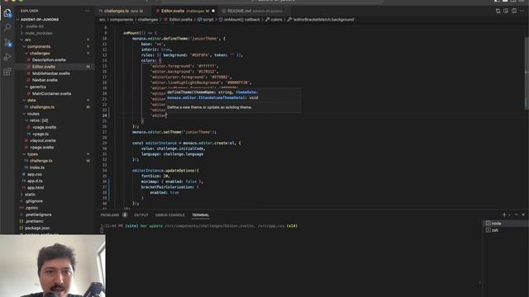Open Navbar.svelte file
This screenshot has height=297, width=529.
tap(45, 80)
